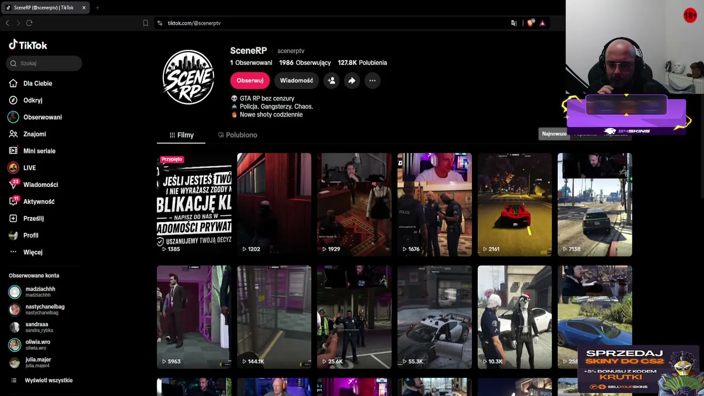Open the video with 7138 views
This screenshot has height=396, width=704.
tap(595, 205)
